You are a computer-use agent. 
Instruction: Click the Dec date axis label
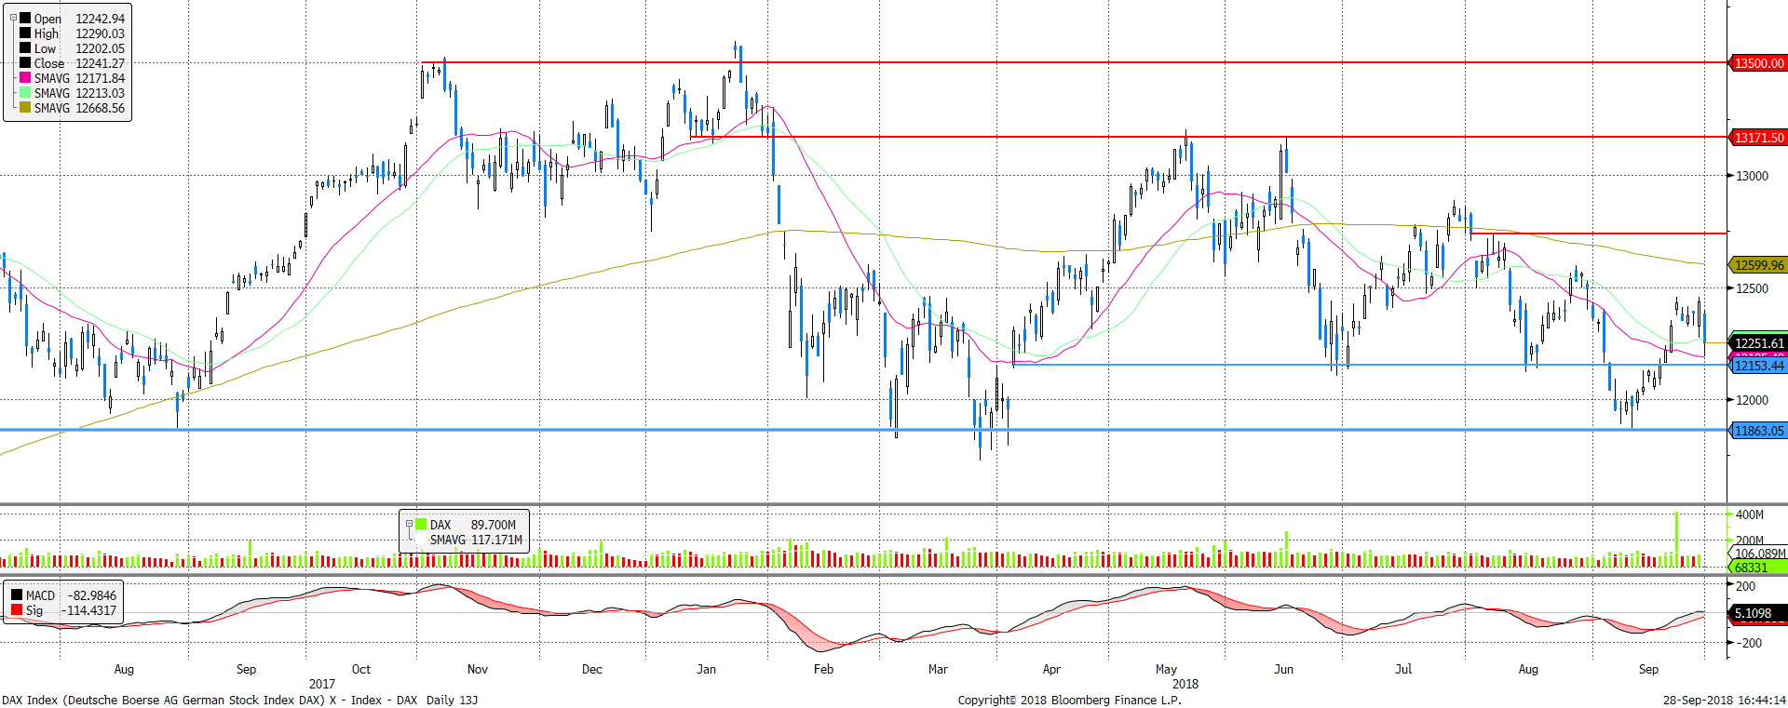click(x=592, y=669)
